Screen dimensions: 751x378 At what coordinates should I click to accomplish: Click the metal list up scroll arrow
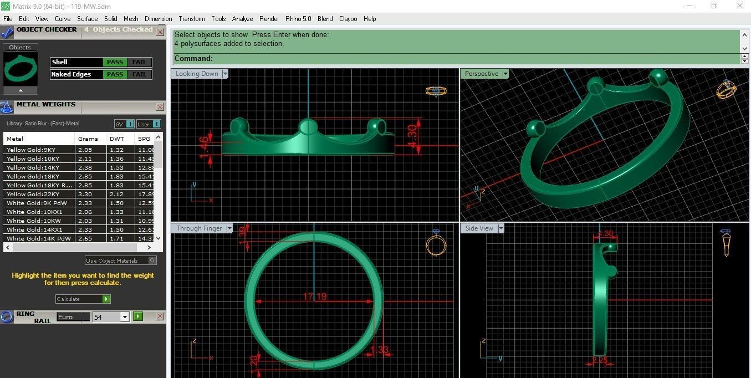159,137
